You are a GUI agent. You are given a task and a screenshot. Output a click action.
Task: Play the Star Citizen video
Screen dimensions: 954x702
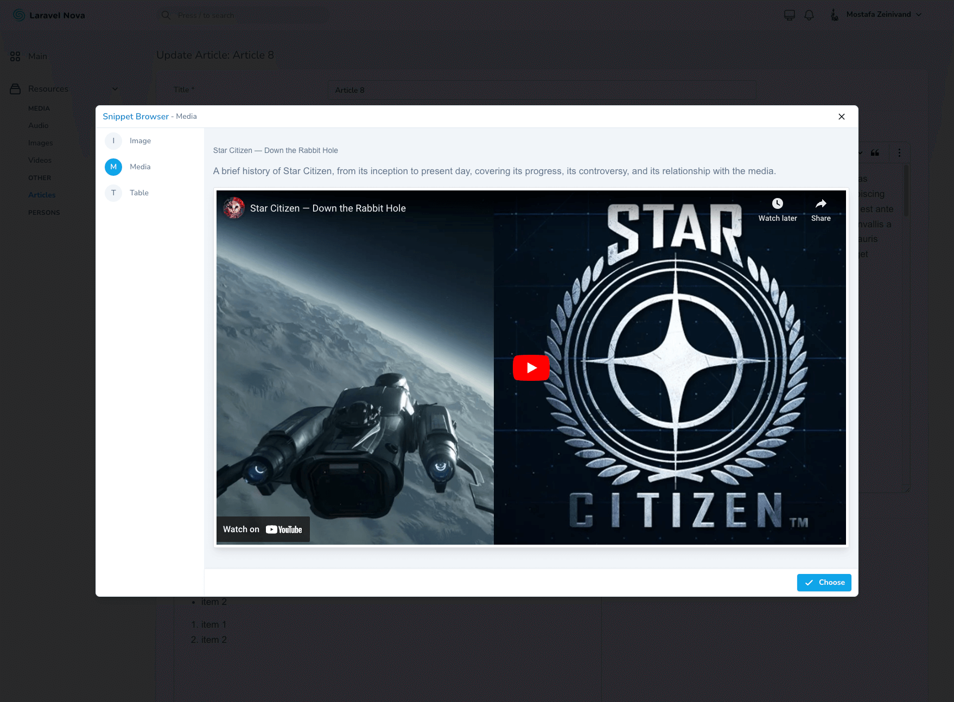(x=531, y=367)
